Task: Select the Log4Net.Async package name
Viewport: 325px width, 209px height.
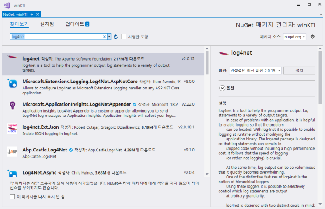Action: pyautogui.click(x=39, y=173)
